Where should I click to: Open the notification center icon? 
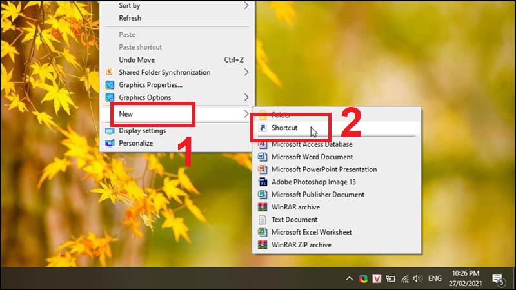498,279
